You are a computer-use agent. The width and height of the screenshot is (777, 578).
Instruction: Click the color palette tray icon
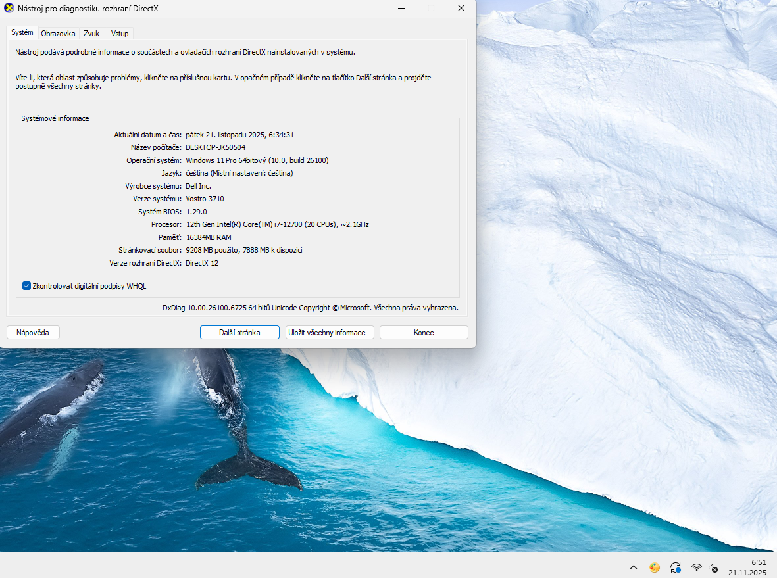[x=655, y=567]
